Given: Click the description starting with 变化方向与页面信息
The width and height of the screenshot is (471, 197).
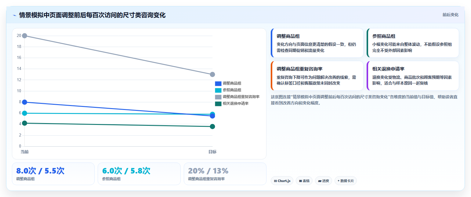Looking at the screenshot, I should click(316, 47).
